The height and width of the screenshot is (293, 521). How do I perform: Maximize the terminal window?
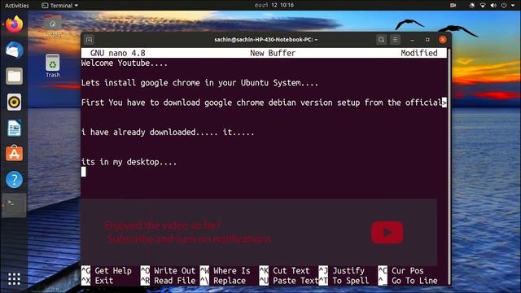click(x=427, y=40)
